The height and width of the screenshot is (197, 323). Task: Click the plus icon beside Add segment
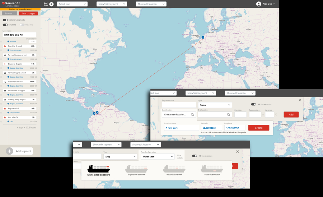point(10,151)
